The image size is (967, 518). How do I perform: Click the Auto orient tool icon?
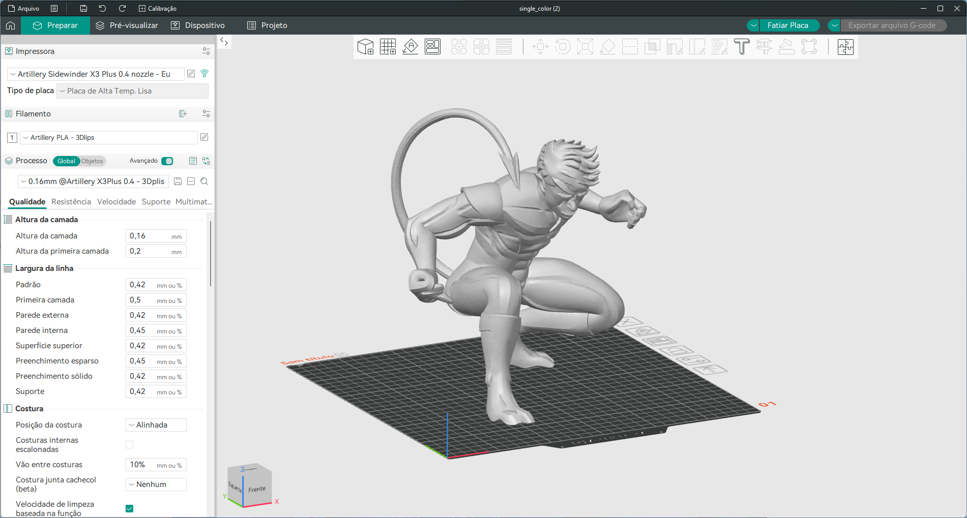(x=410, y=47)
